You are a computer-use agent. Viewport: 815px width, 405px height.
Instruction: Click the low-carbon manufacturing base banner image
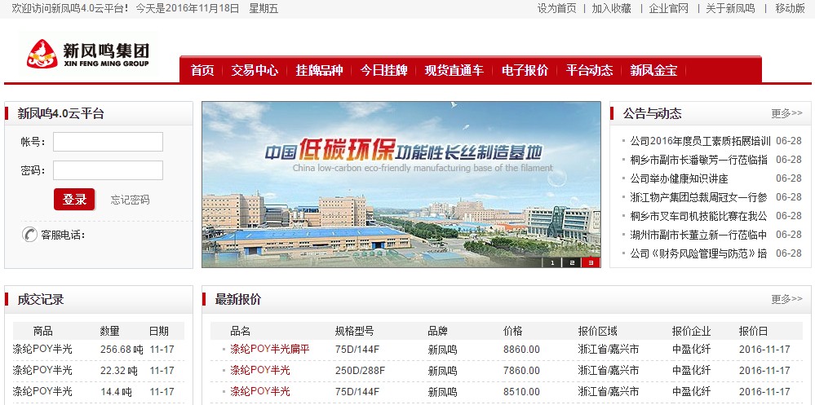pyautogui.click(x=401, y=184)
